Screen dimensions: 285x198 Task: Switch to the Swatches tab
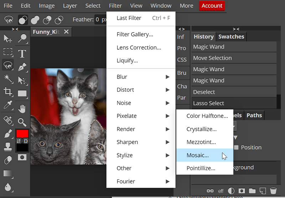tap(231, 36)
